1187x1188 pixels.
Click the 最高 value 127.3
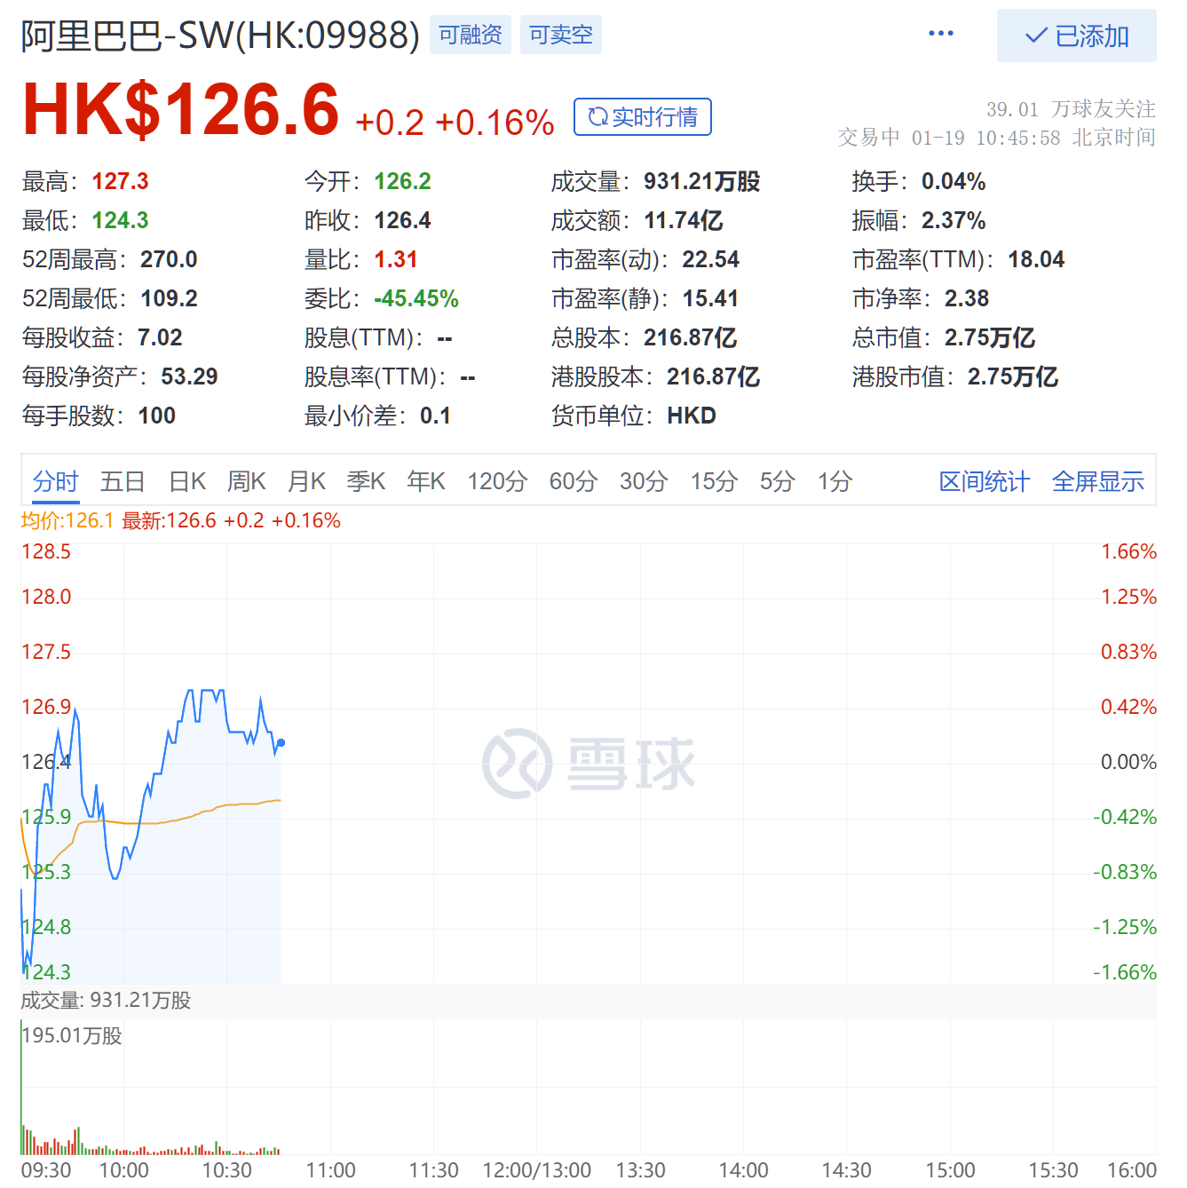pyautogui.click(x=120, y=181)
